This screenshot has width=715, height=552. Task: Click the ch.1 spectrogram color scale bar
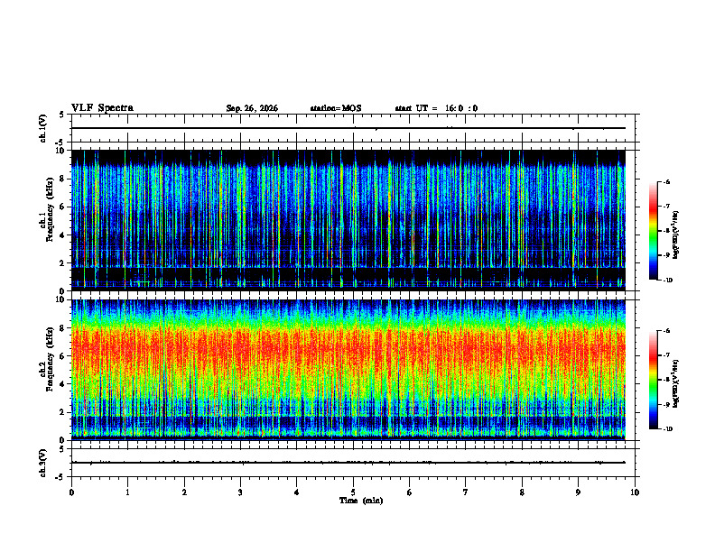[654, 231]
